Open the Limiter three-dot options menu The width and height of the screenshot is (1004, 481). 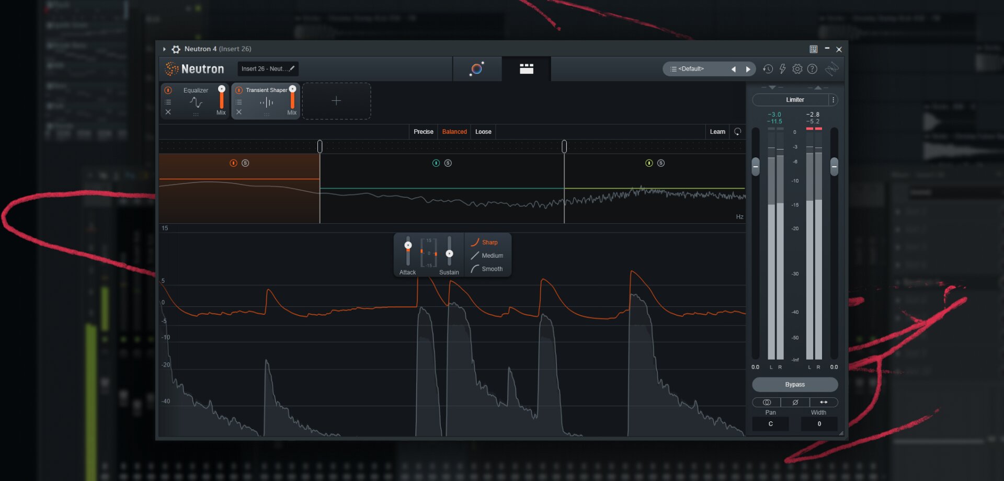(834, 100)
